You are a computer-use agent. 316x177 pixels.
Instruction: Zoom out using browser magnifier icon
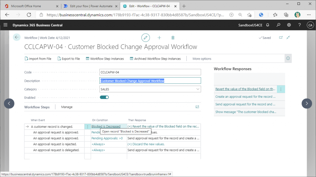click(240, 15)
